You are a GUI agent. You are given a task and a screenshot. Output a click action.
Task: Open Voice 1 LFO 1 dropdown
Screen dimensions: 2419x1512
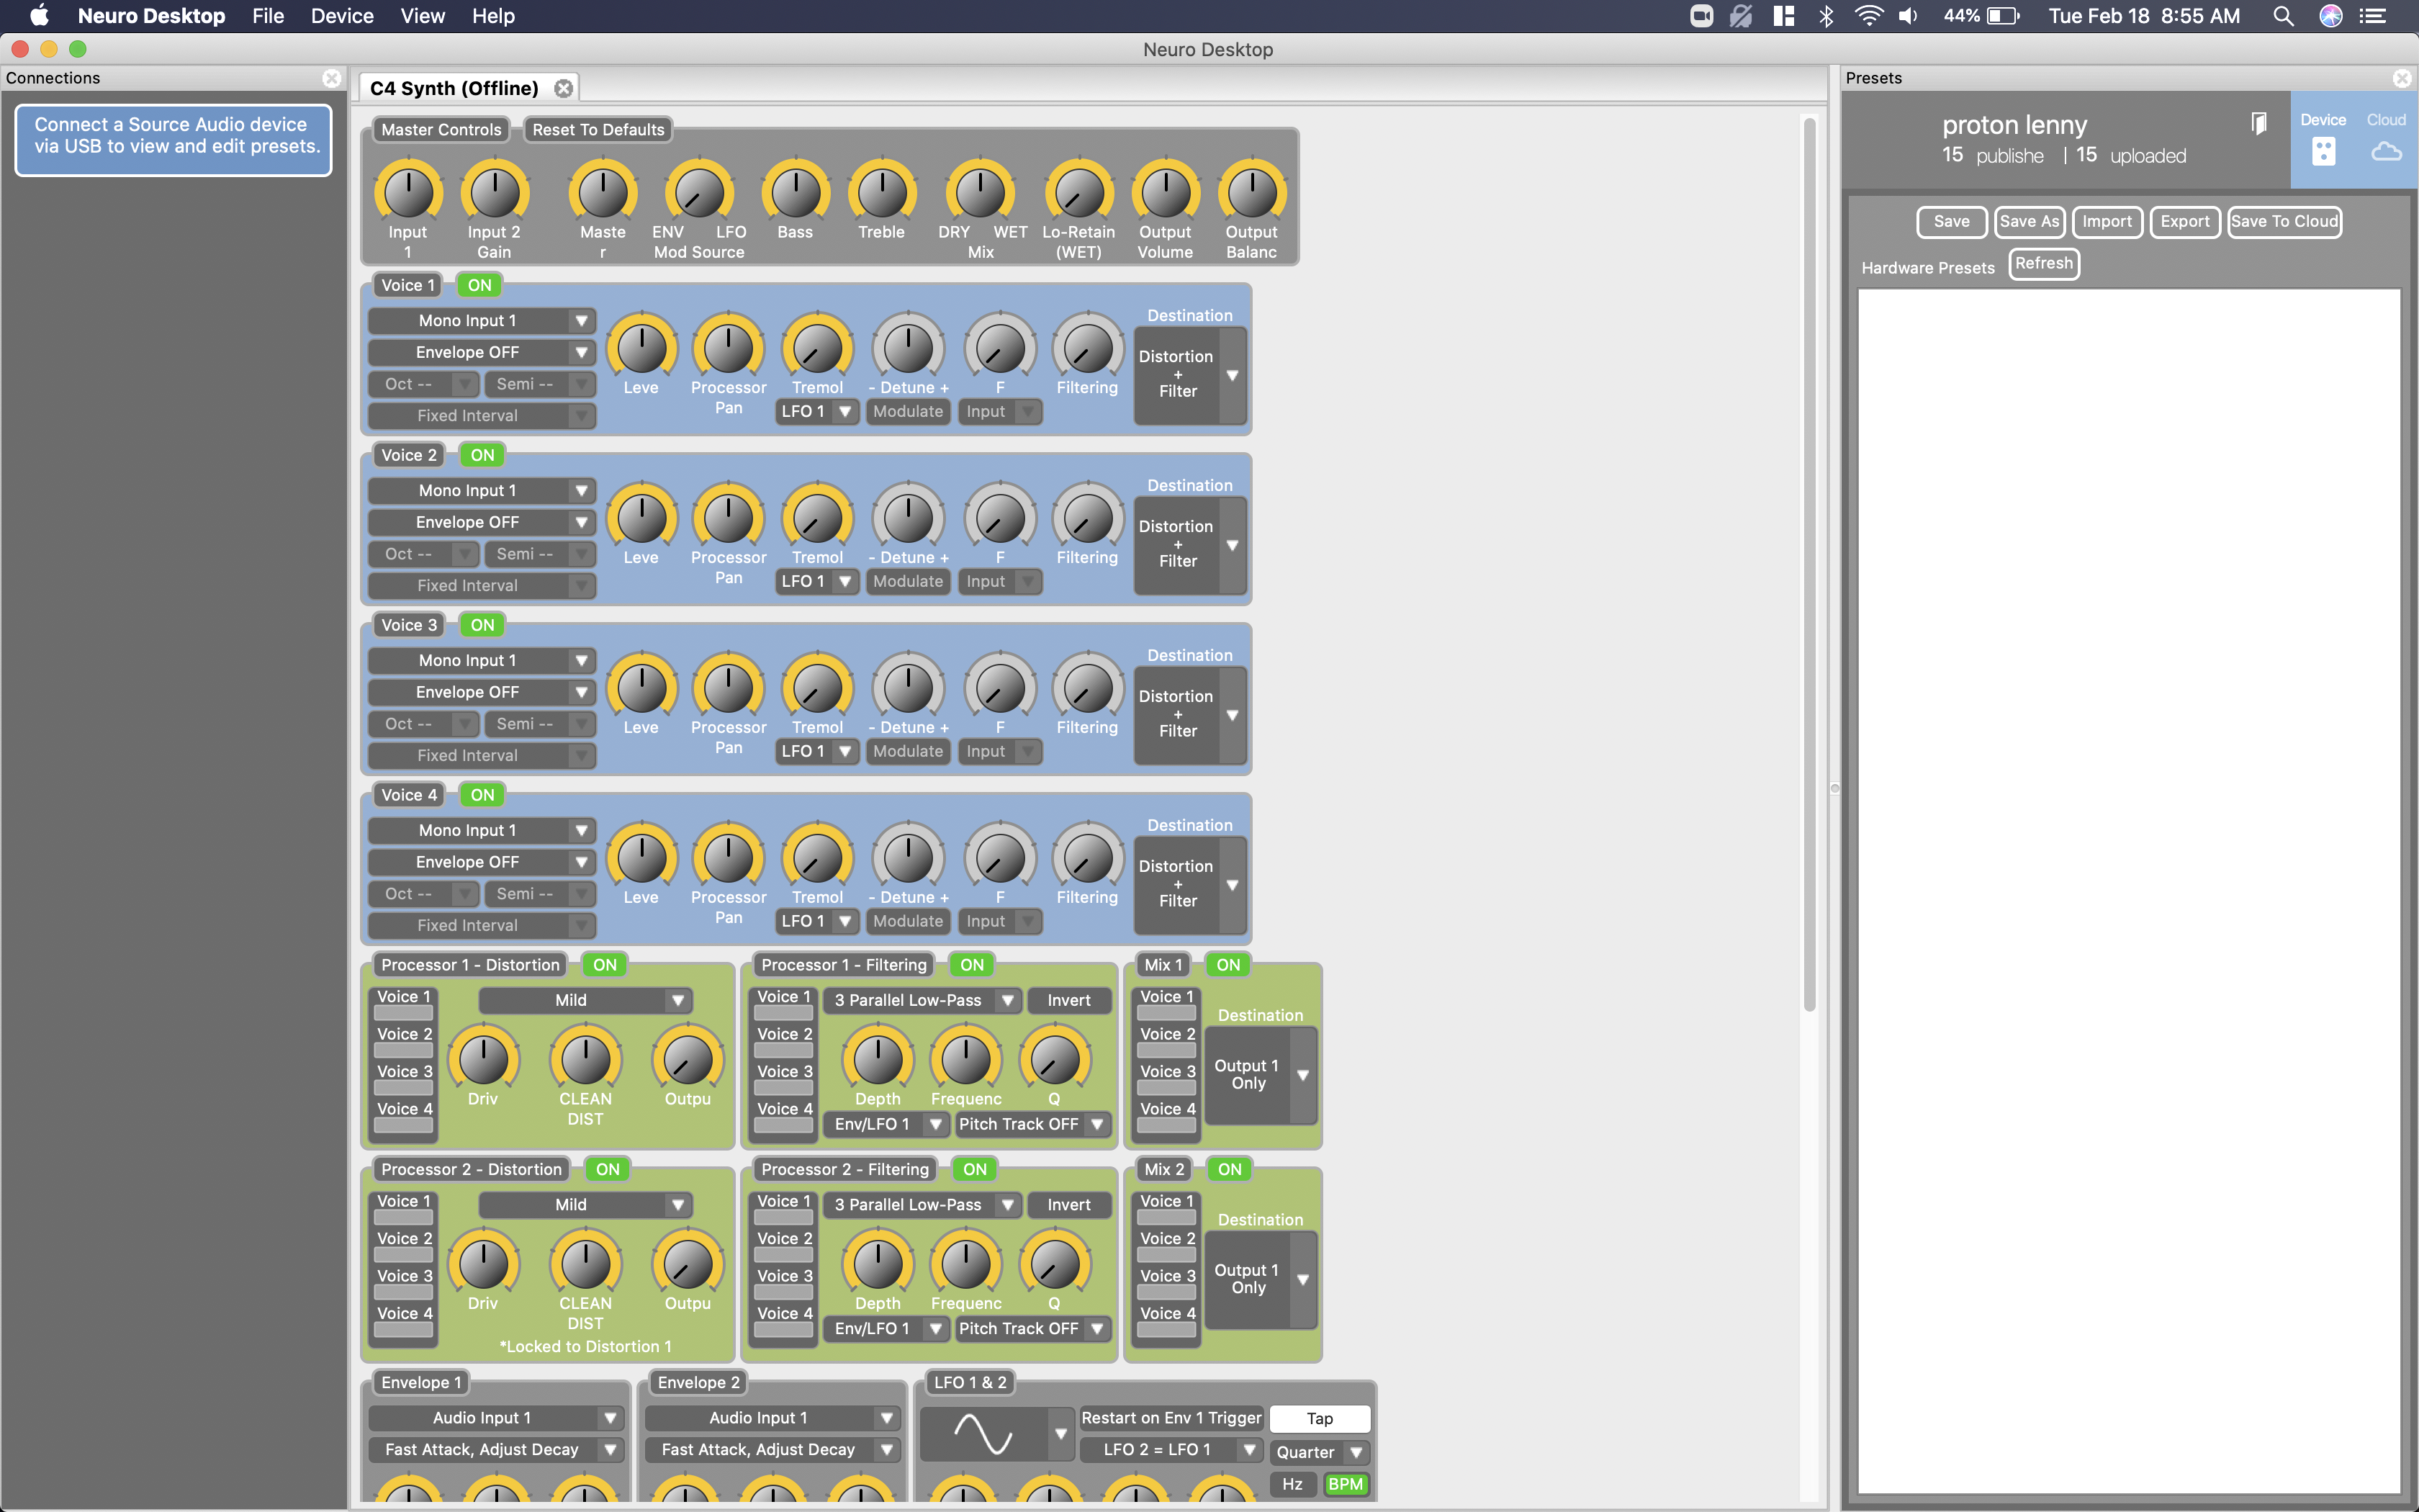tap(816, 411)
